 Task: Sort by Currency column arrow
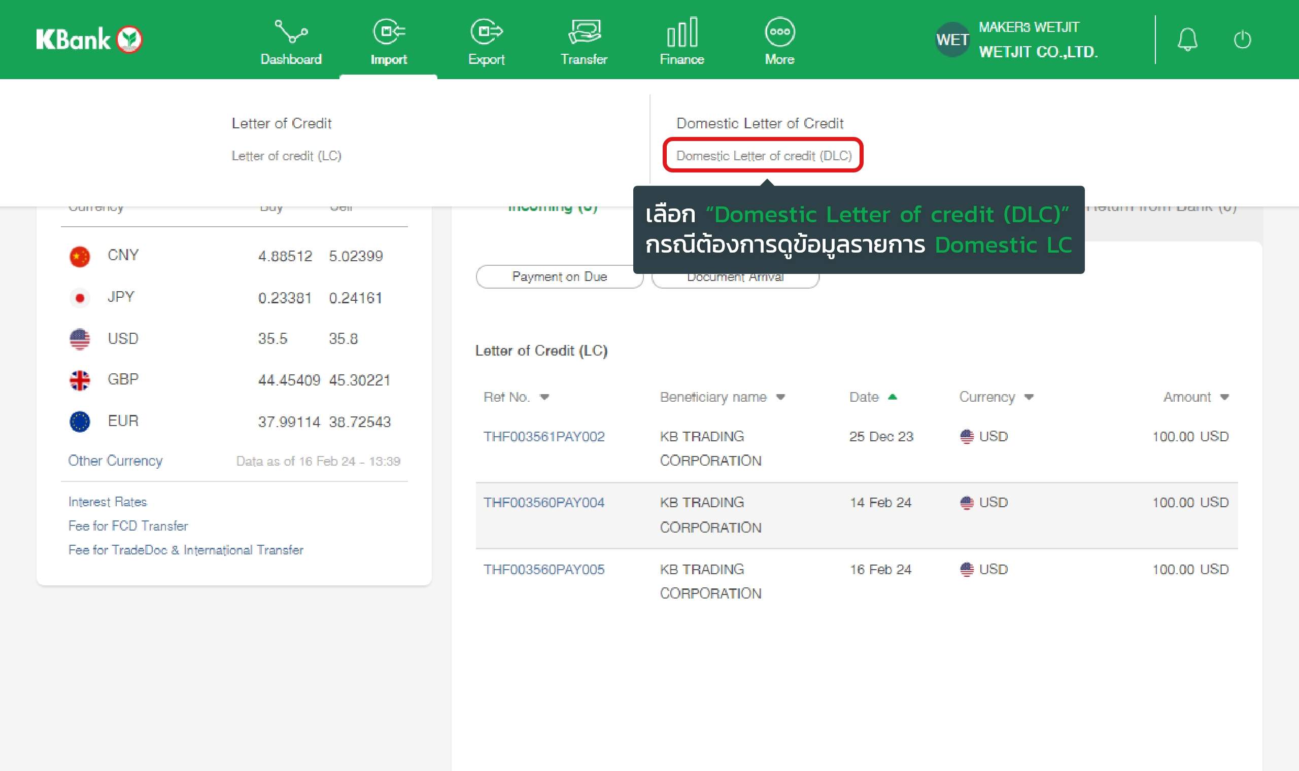1029,398
